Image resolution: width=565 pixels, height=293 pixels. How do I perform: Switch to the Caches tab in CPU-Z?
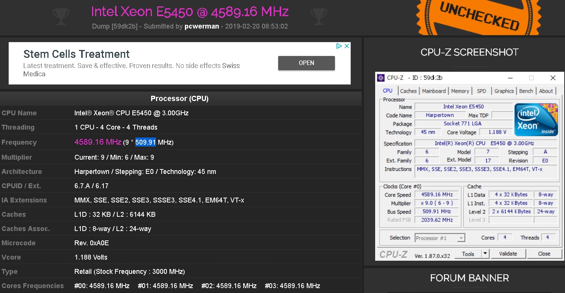pos(408,91)
